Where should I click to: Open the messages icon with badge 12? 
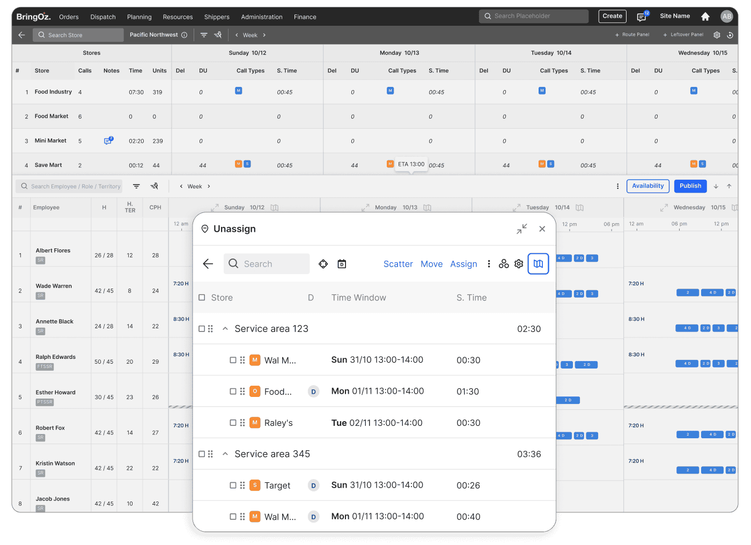642,17
